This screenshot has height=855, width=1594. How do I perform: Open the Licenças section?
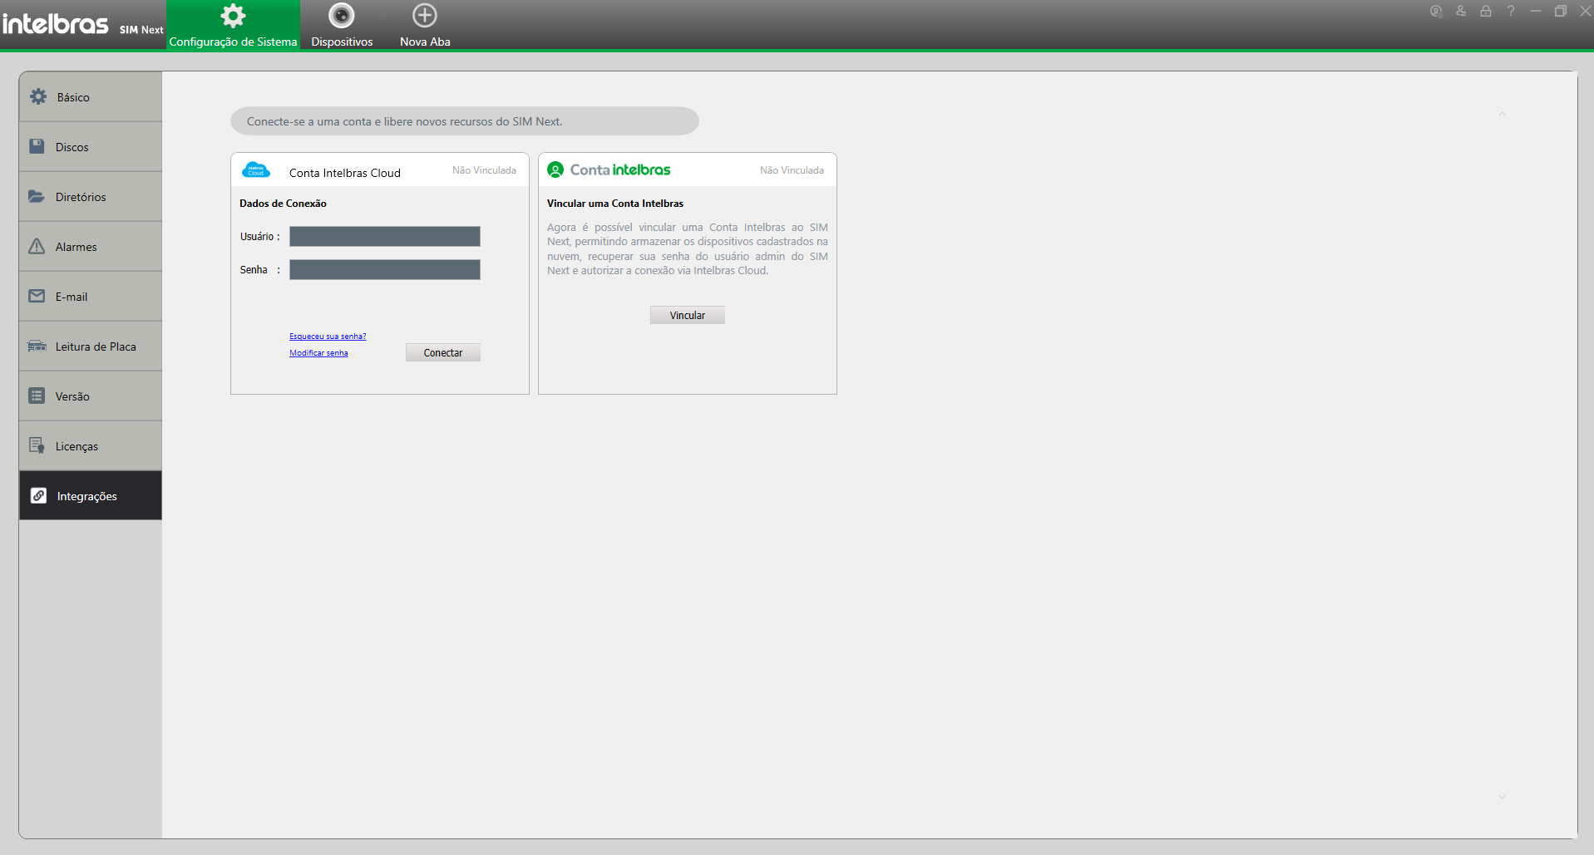pos(91,446)
